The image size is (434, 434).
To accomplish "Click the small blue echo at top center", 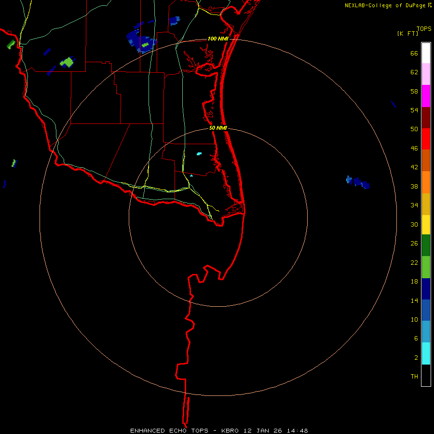I will pos(175,21).
